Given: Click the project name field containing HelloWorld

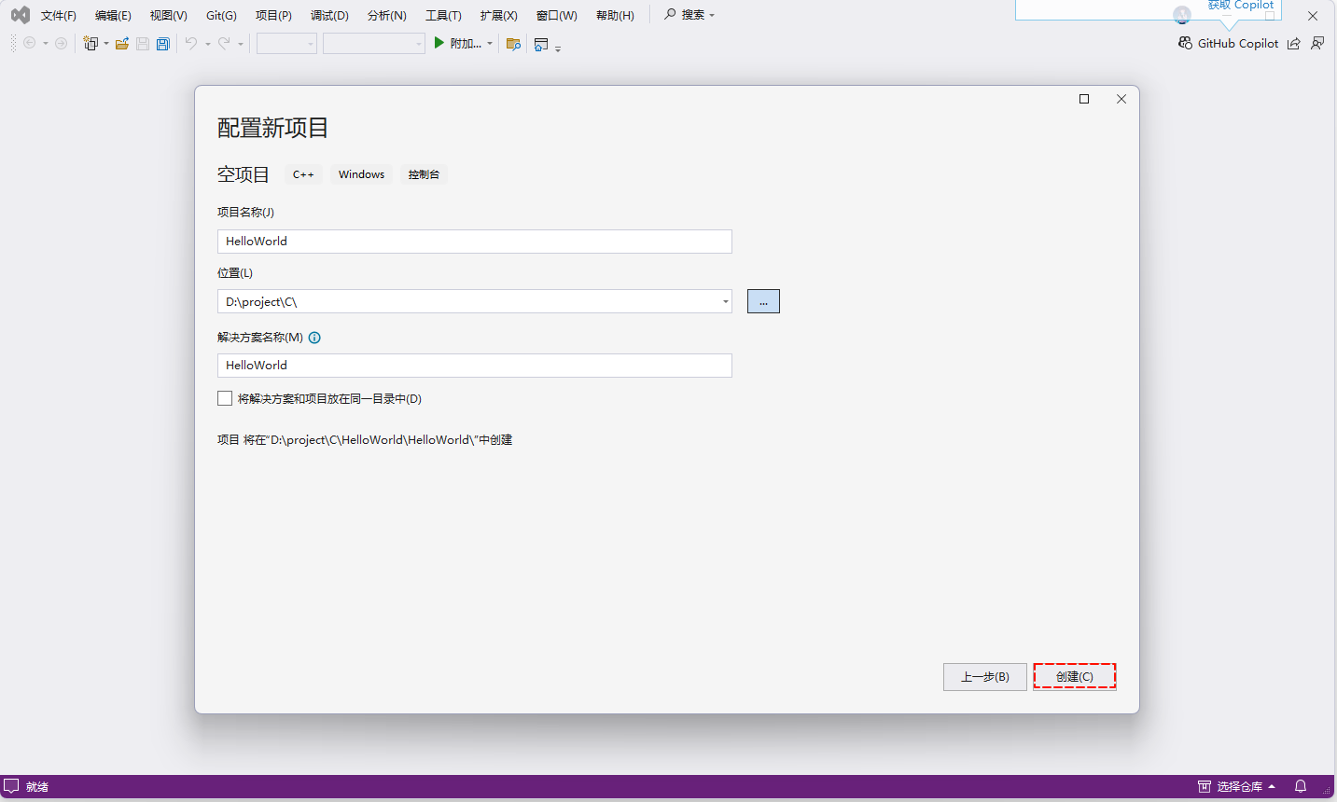Looking at the screenshot, I should coord(474,242).
